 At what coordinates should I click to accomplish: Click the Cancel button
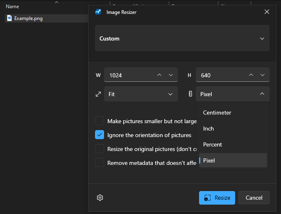click(254, 198)
